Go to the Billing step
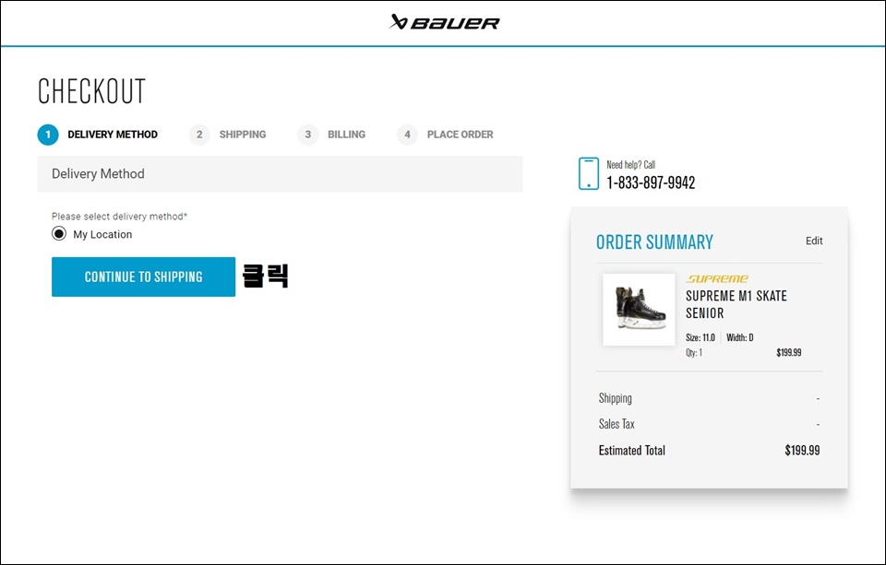 pyautogui.click(x=331, y=135)
